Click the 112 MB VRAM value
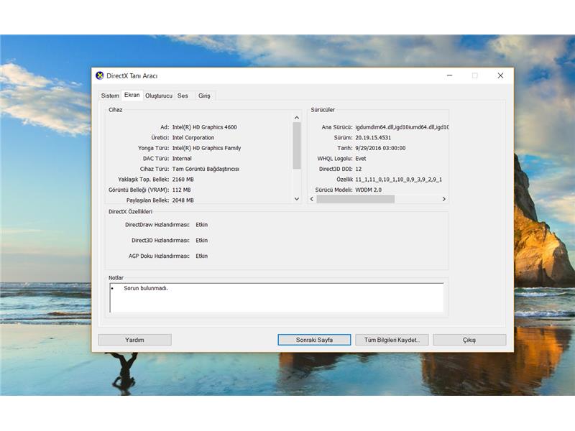Screen dimensions: 575x431 click(182, 190)
